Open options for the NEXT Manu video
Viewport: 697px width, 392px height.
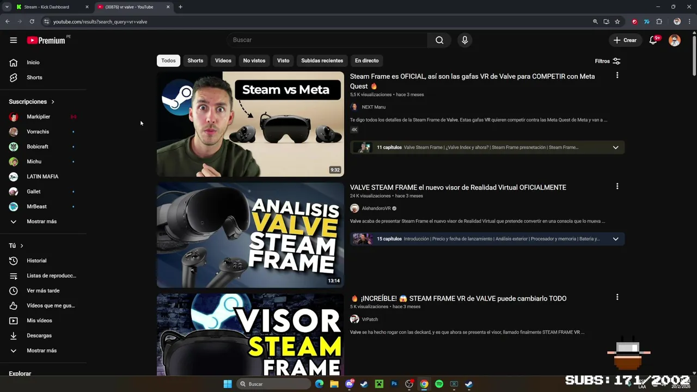coord(617,76)
